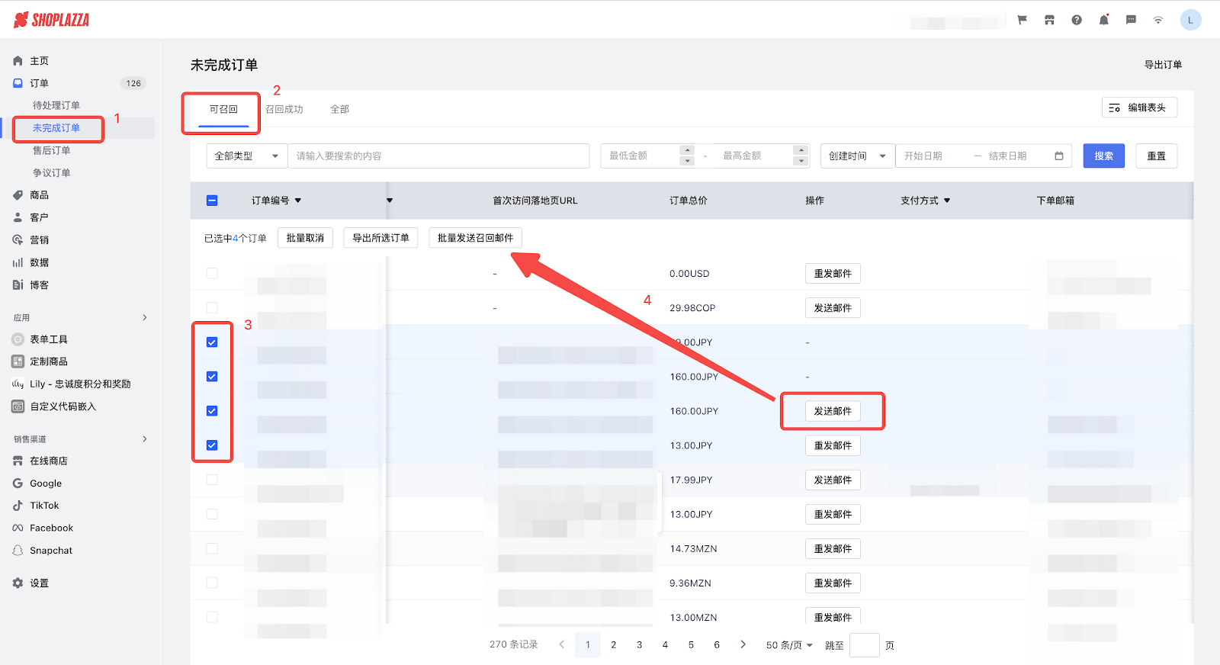The height and width of the screenshot is (665, 1220).
Task: Click the settings gear icon in sidebar
Action: (x=18, y=583)
